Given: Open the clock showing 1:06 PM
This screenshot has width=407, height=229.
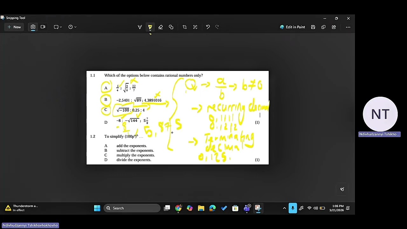Looking at the screenshot, I should point(336,208).
